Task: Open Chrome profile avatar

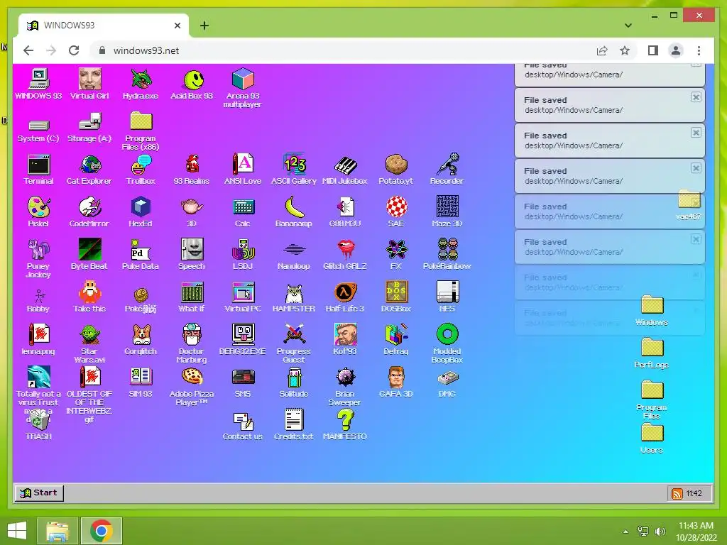Action: coord(676,50)
